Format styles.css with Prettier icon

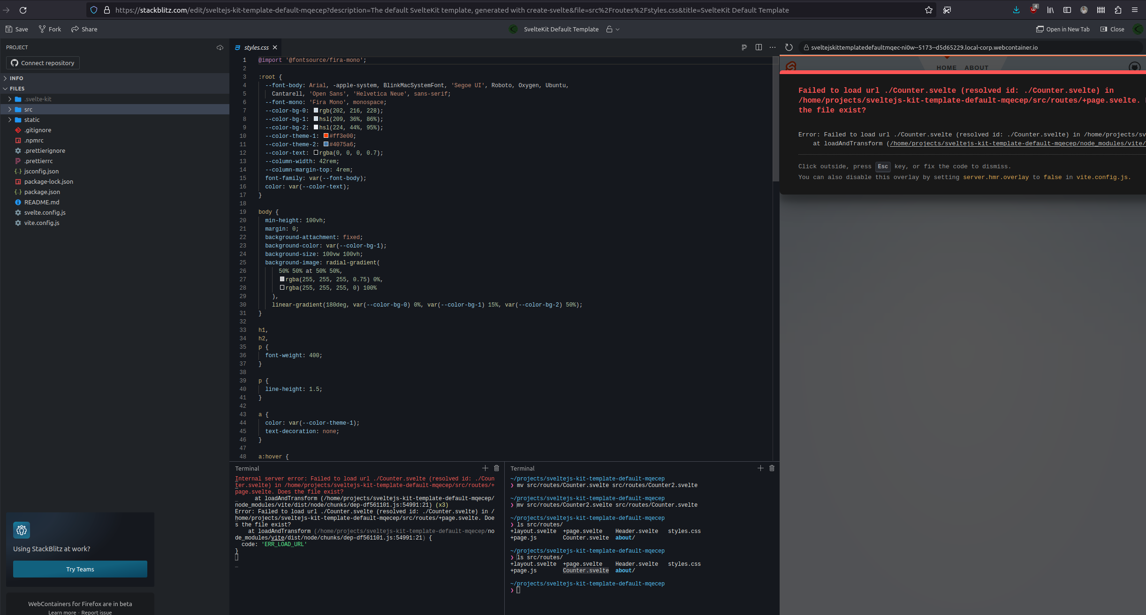(x=744, y=47)
